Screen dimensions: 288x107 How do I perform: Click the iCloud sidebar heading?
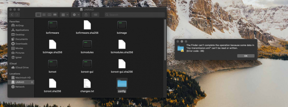(13, 64)
